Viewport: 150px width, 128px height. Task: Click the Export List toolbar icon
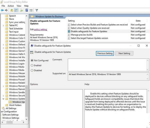coord(21,10)
